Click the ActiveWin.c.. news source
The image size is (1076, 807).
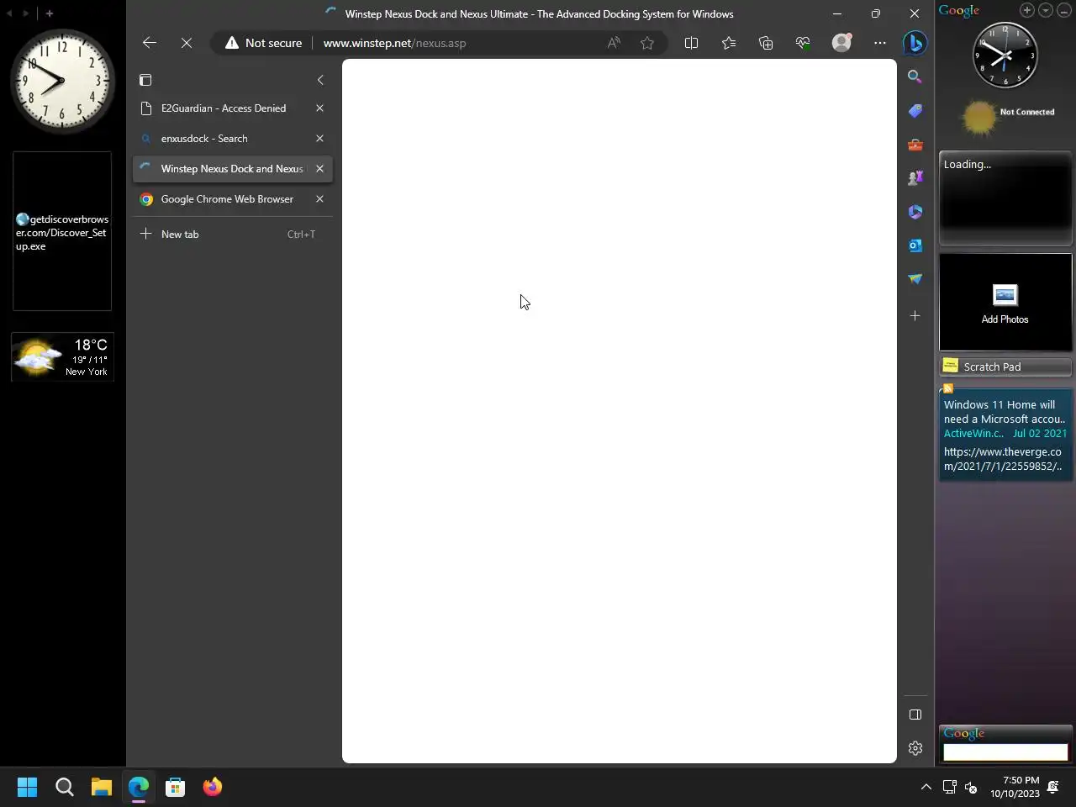tap(973, 434)
